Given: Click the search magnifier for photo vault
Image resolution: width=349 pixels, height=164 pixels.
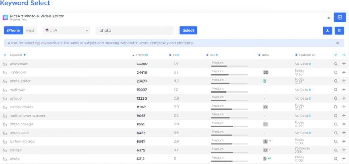Looking at the screenshot, I should pos(336,133).
